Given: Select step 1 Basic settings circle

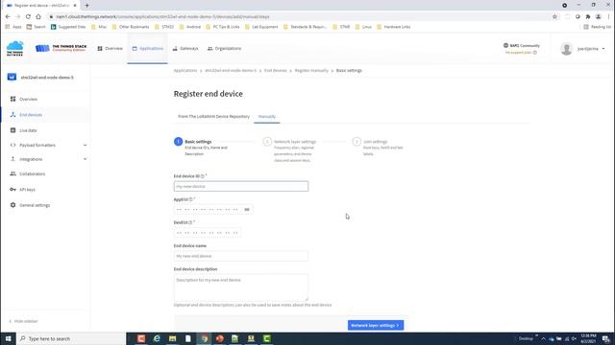Looking at the screenshot, I should (178, 141).
